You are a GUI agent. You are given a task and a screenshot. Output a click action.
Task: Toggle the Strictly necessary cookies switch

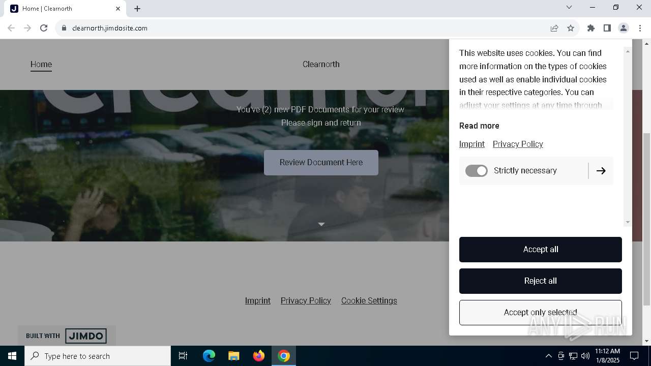point(477,171)
